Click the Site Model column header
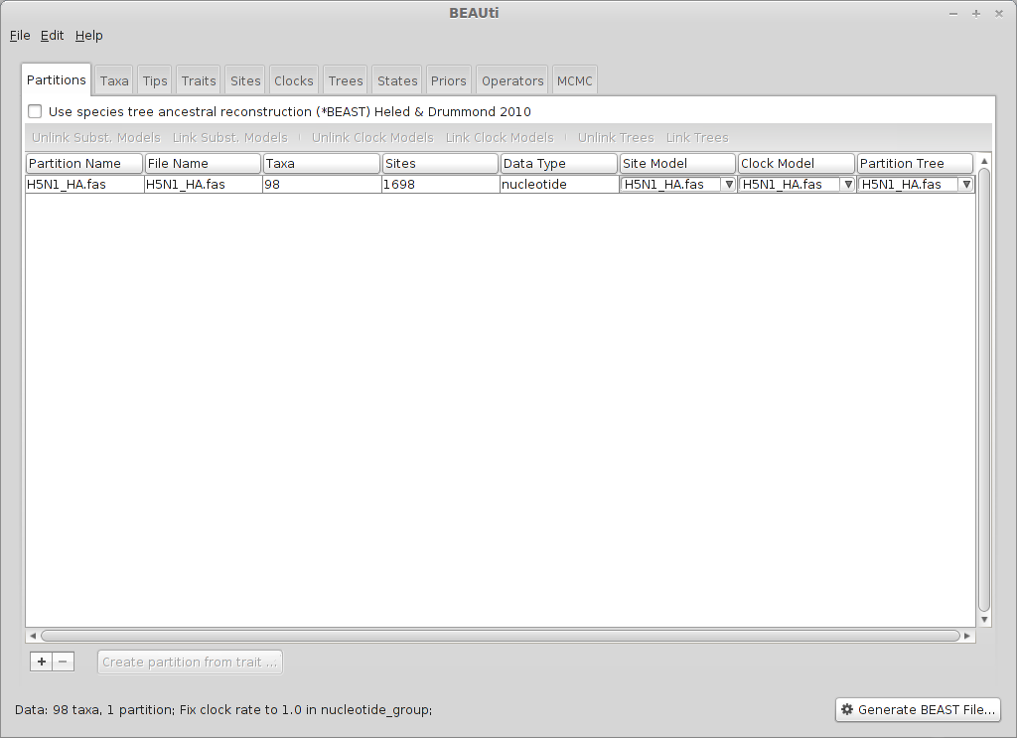 (x=677, y=164)
